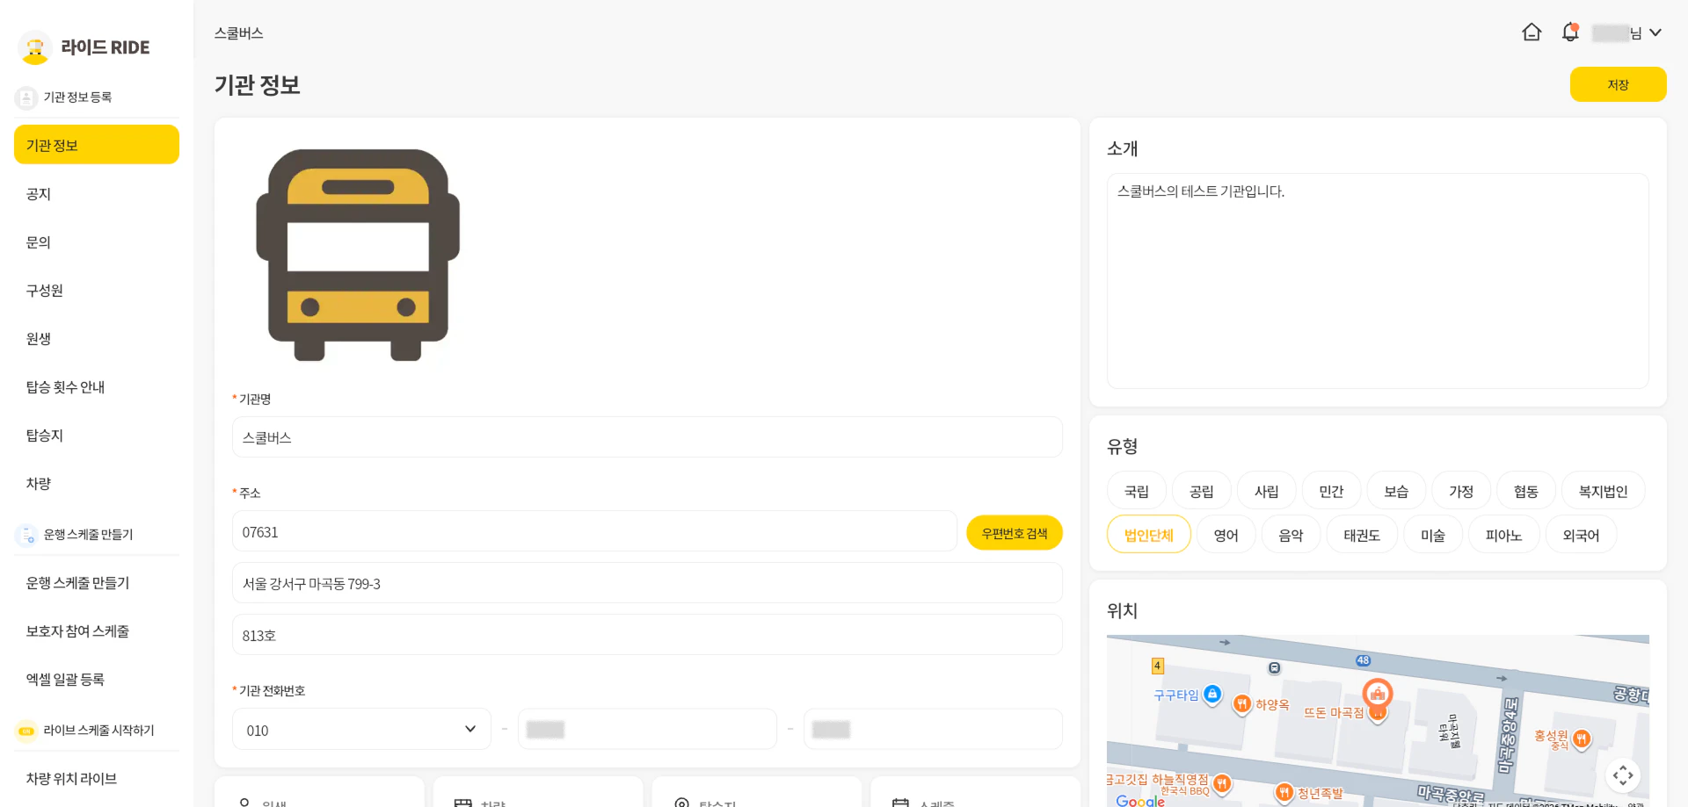Expand the user account menu chevron
Image resolution: width=1688 pixels, height=807 pixels.
(x=1655, y=32)
